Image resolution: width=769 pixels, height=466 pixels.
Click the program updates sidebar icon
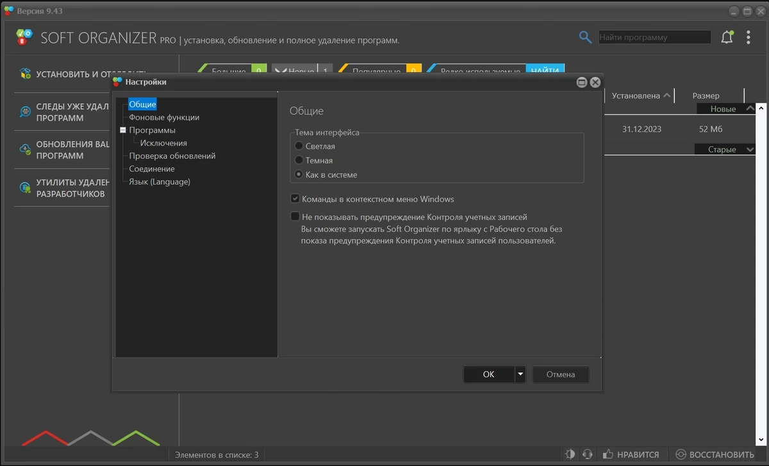click(x=26, y=149)
